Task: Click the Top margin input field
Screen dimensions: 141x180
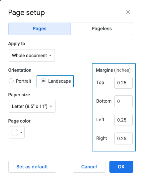Action: click(123, 83)
